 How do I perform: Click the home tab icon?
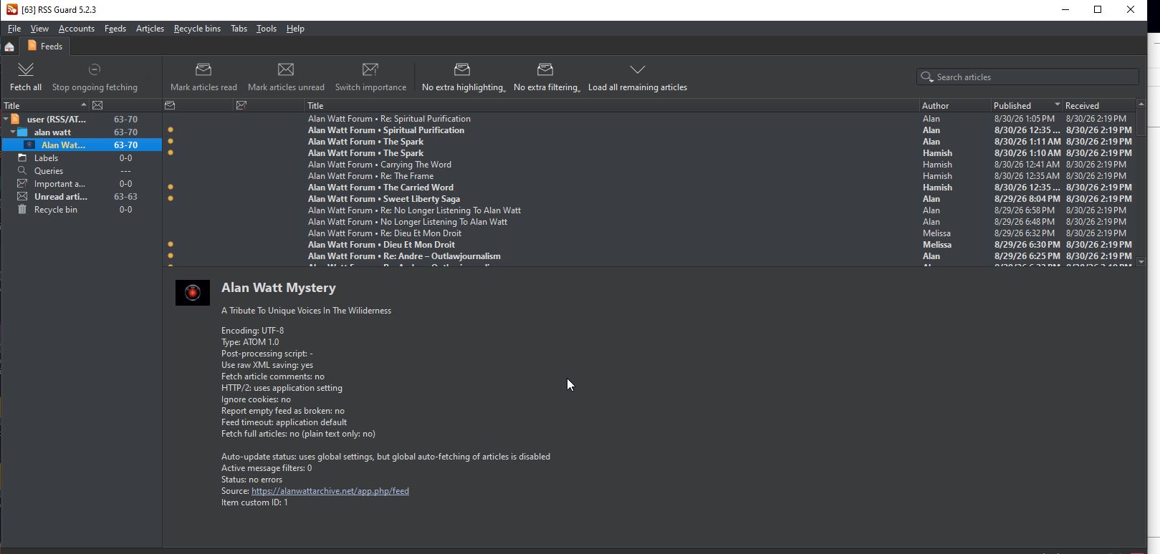tap(9, 47)
